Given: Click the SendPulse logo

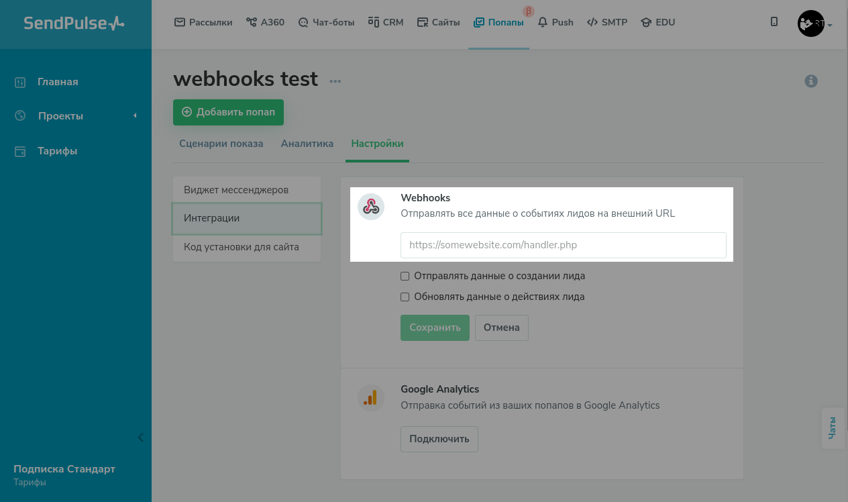Looking at the screenshot, I should coord(74,23).
